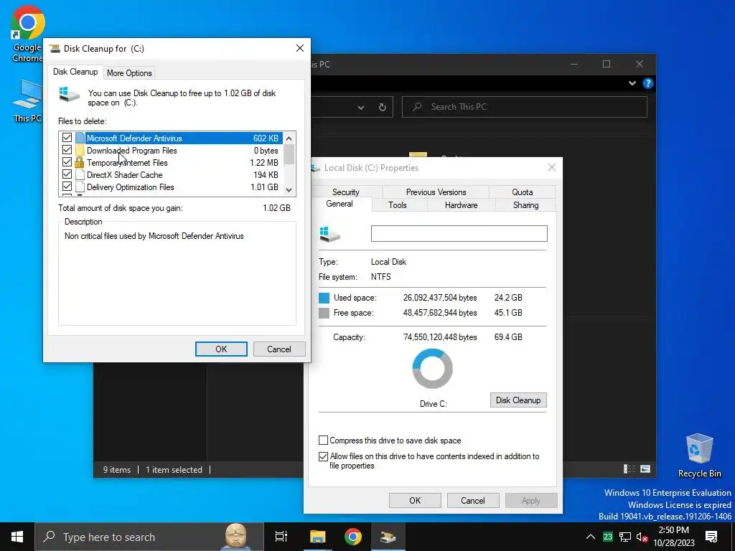Open the Recycle Bin desktop icon
Viewport: 735px width, 551px height.
coord(699,456)
